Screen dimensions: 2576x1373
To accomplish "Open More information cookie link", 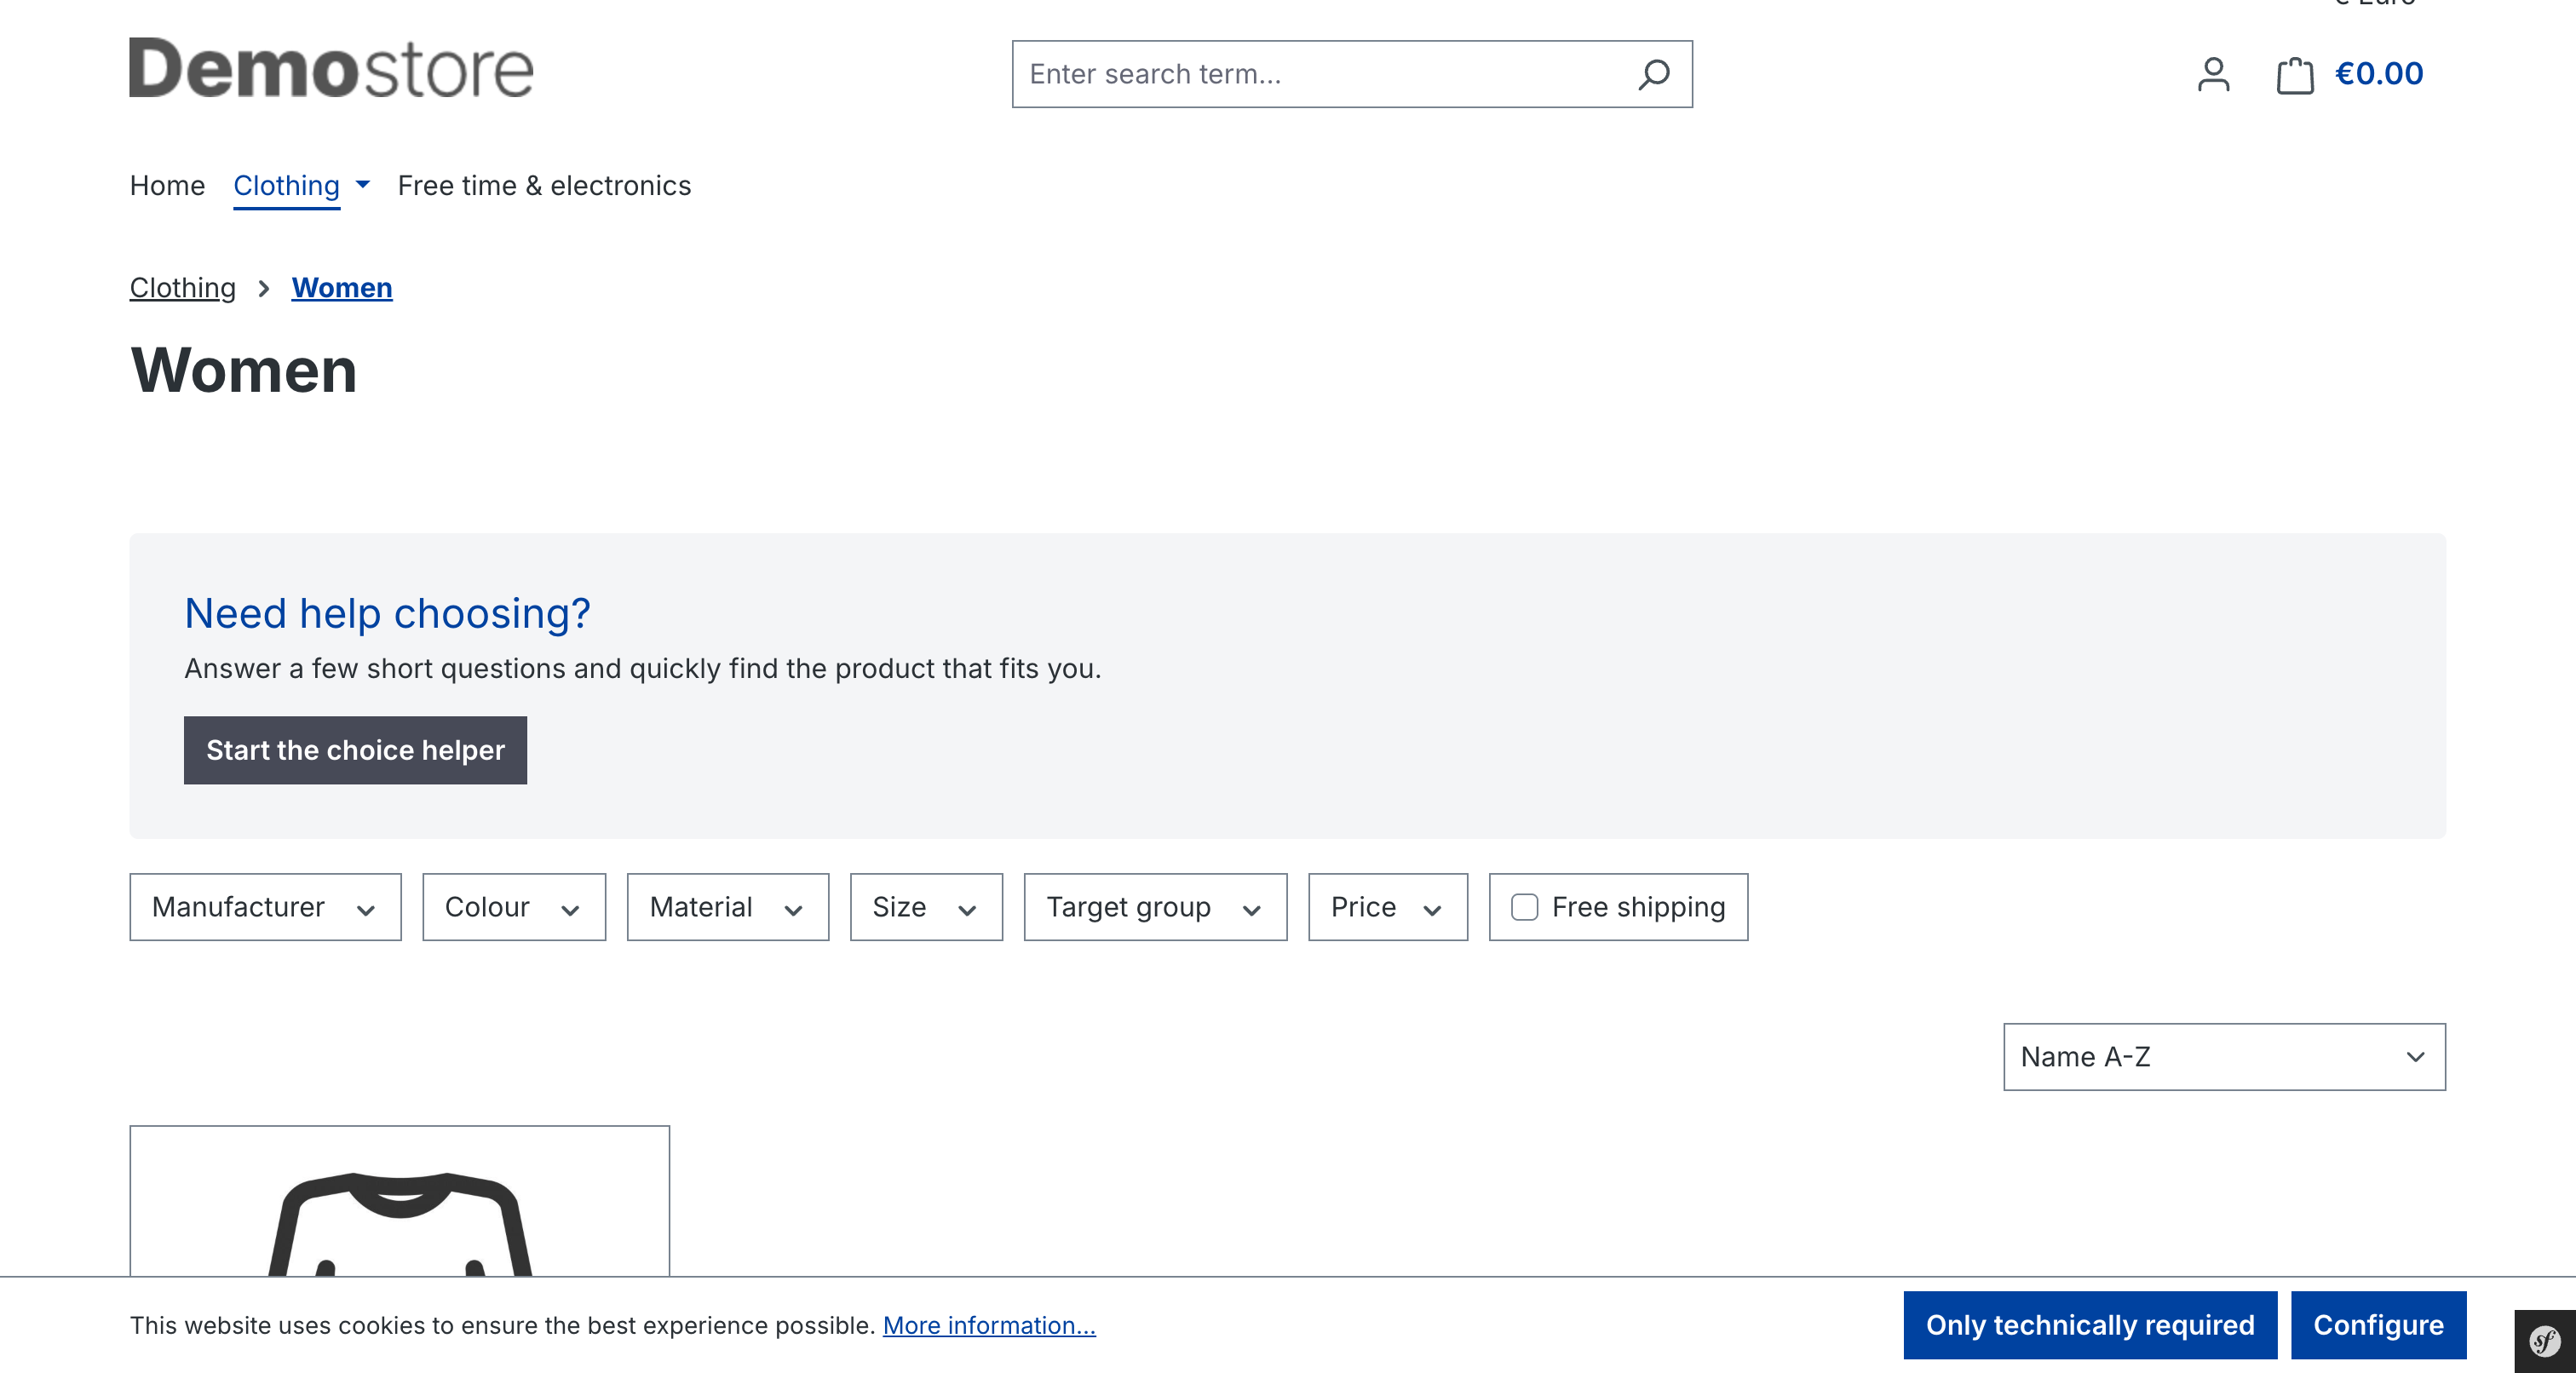I will pyautogui.click(x=989, y=1325).
